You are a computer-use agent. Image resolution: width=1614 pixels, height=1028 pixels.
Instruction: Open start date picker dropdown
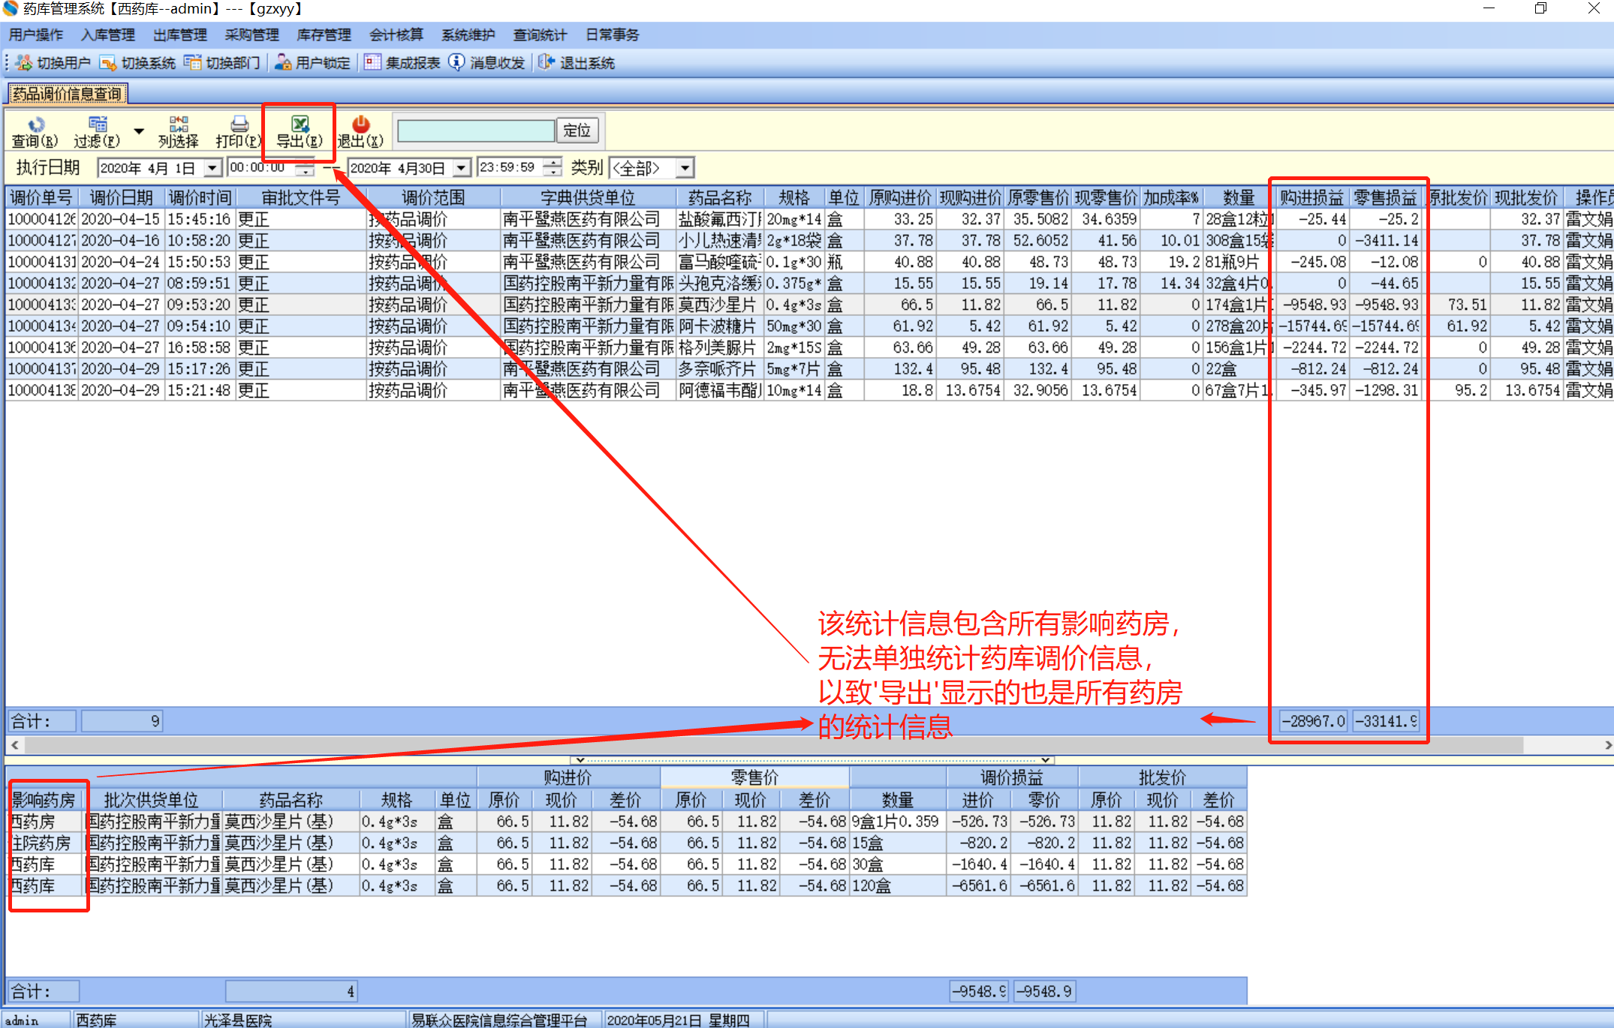[213, 168]
